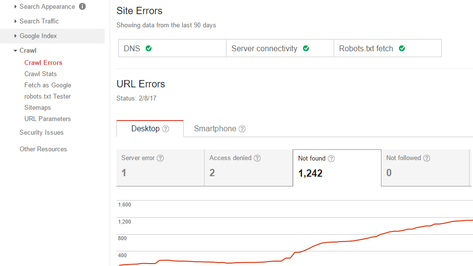
Task: Click the Site Errors heading
Action: (x=139, y=11)
